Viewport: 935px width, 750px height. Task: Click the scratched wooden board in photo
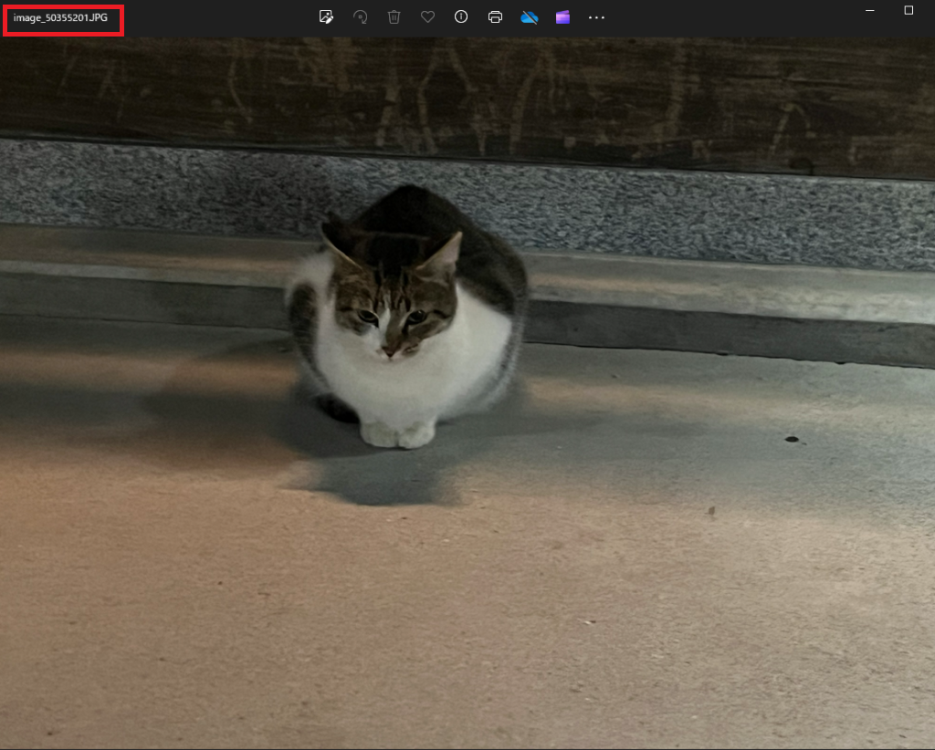(x=548, y=91)
